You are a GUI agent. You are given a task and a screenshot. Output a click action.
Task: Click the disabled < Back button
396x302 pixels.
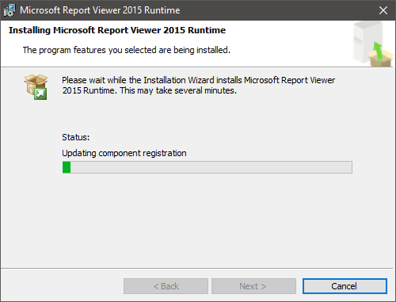(x=166, y=286)
